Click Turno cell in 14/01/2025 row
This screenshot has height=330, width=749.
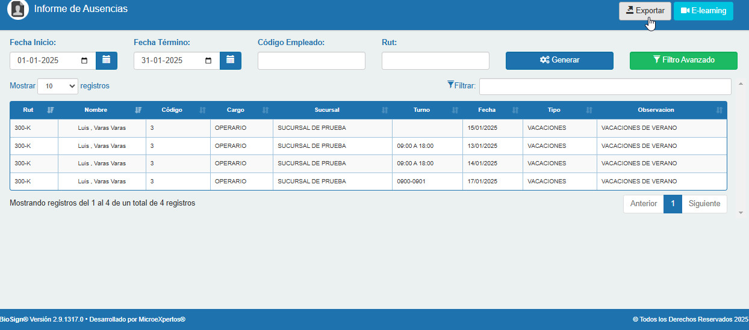(427, 163)
